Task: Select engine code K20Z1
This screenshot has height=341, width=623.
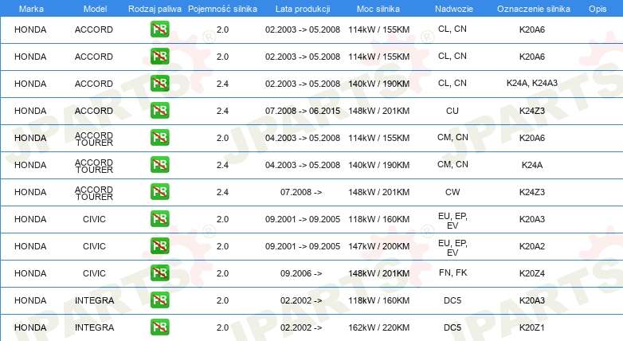Action: point(532,327)
